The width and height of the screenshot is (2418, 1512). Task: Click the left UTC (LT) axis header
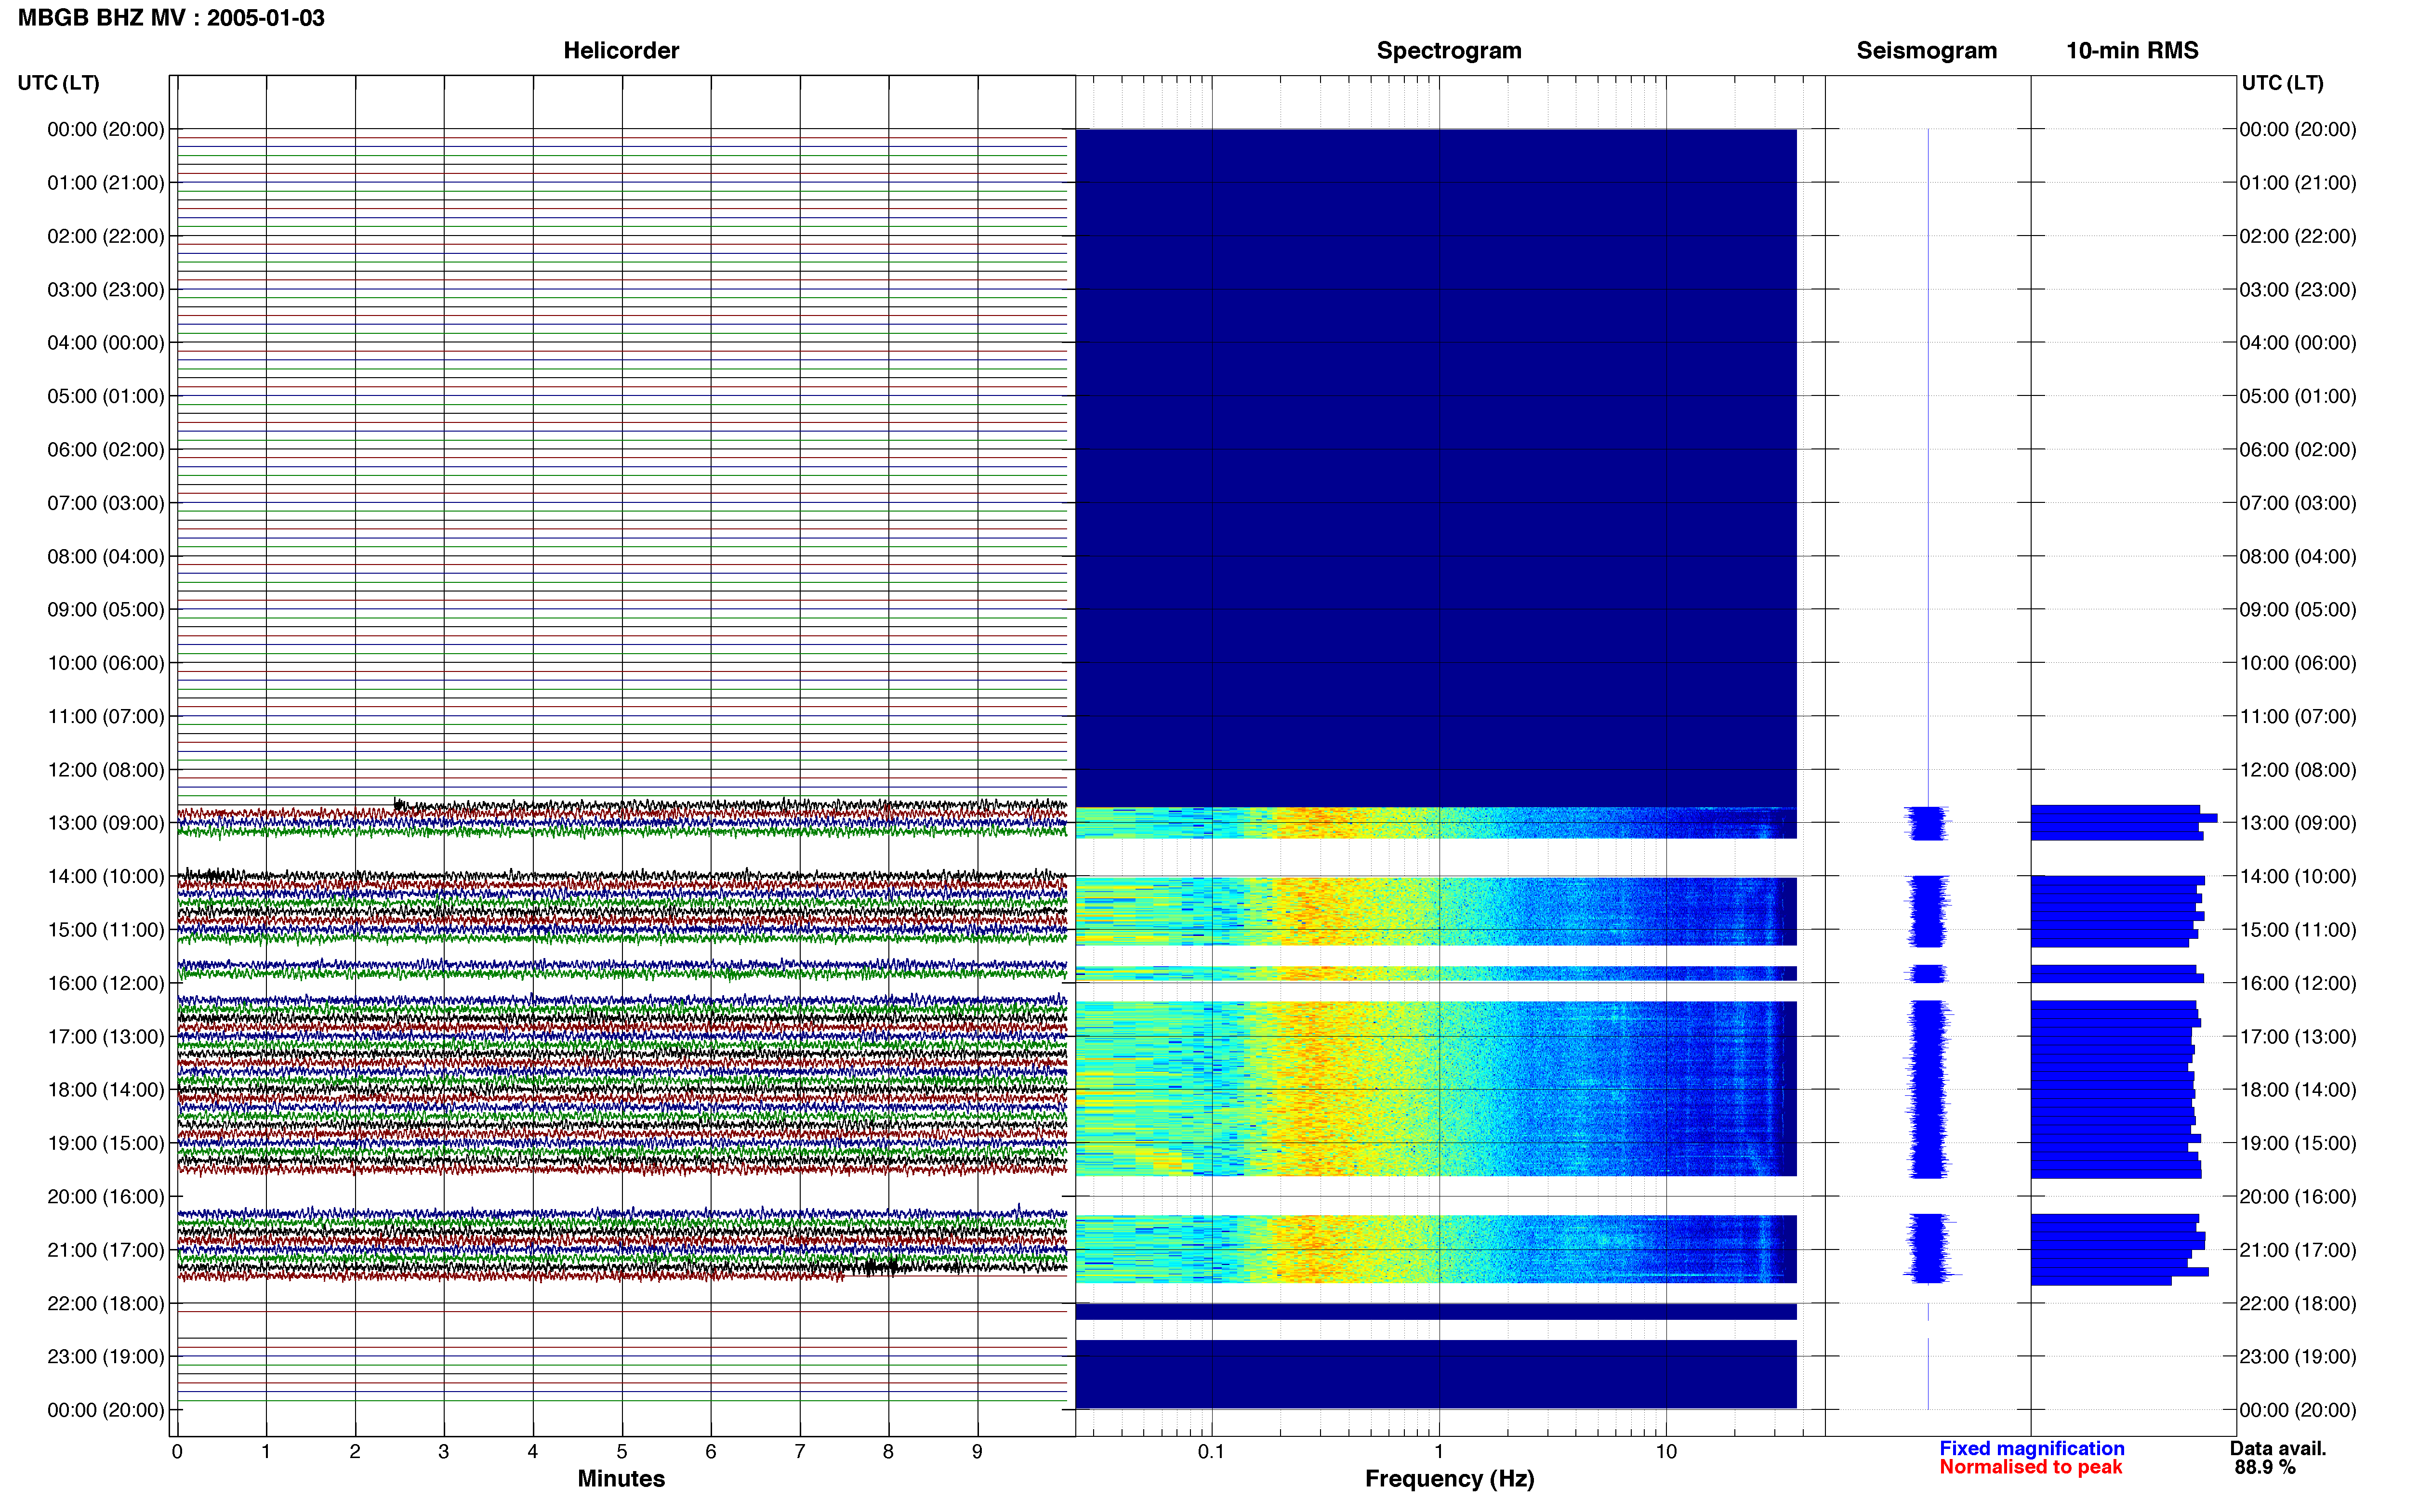pyautogui.click(x=58, y=83)
